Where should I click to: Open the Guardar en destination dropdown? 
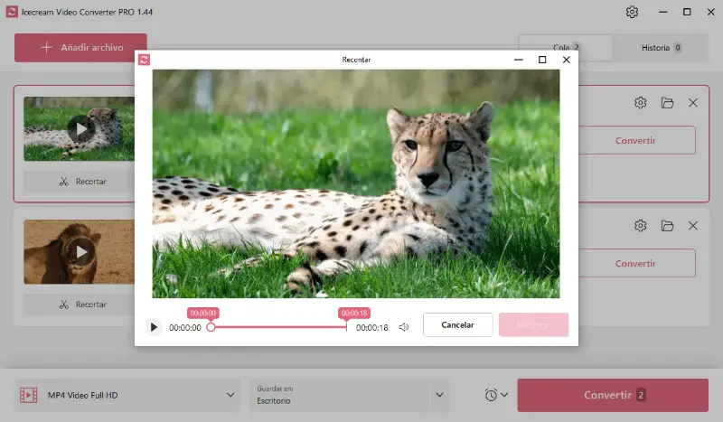[440, 395]
